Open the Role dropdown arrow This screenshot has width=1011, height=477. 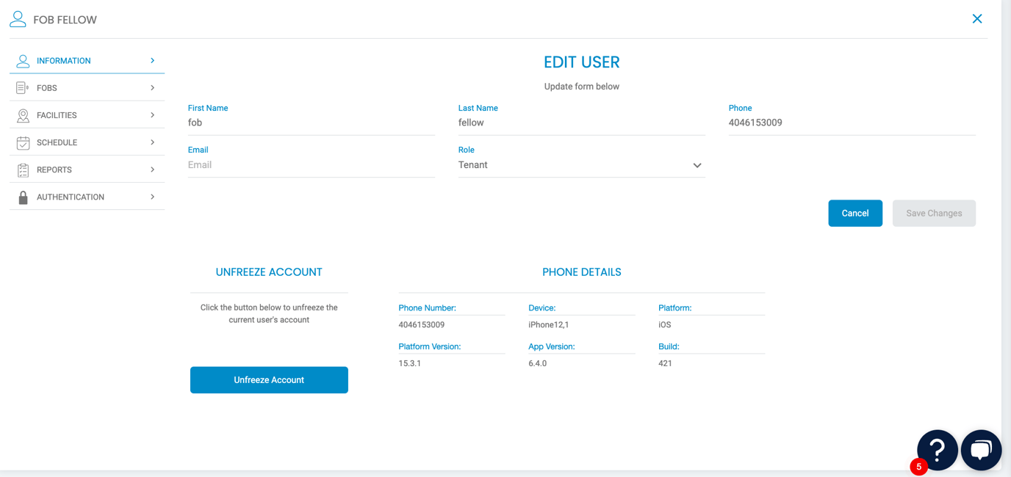pyautogui.click(x=697, y=165)
